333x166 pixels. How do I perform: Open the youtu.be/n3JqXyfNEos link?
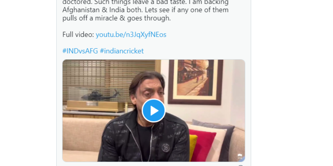coord(131,35)
